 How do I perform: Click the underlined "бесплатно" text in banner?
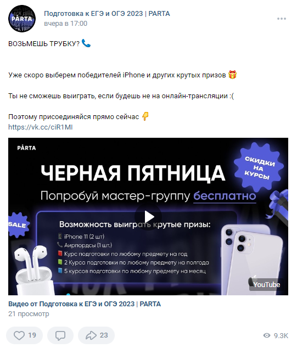tap(225, 196)
